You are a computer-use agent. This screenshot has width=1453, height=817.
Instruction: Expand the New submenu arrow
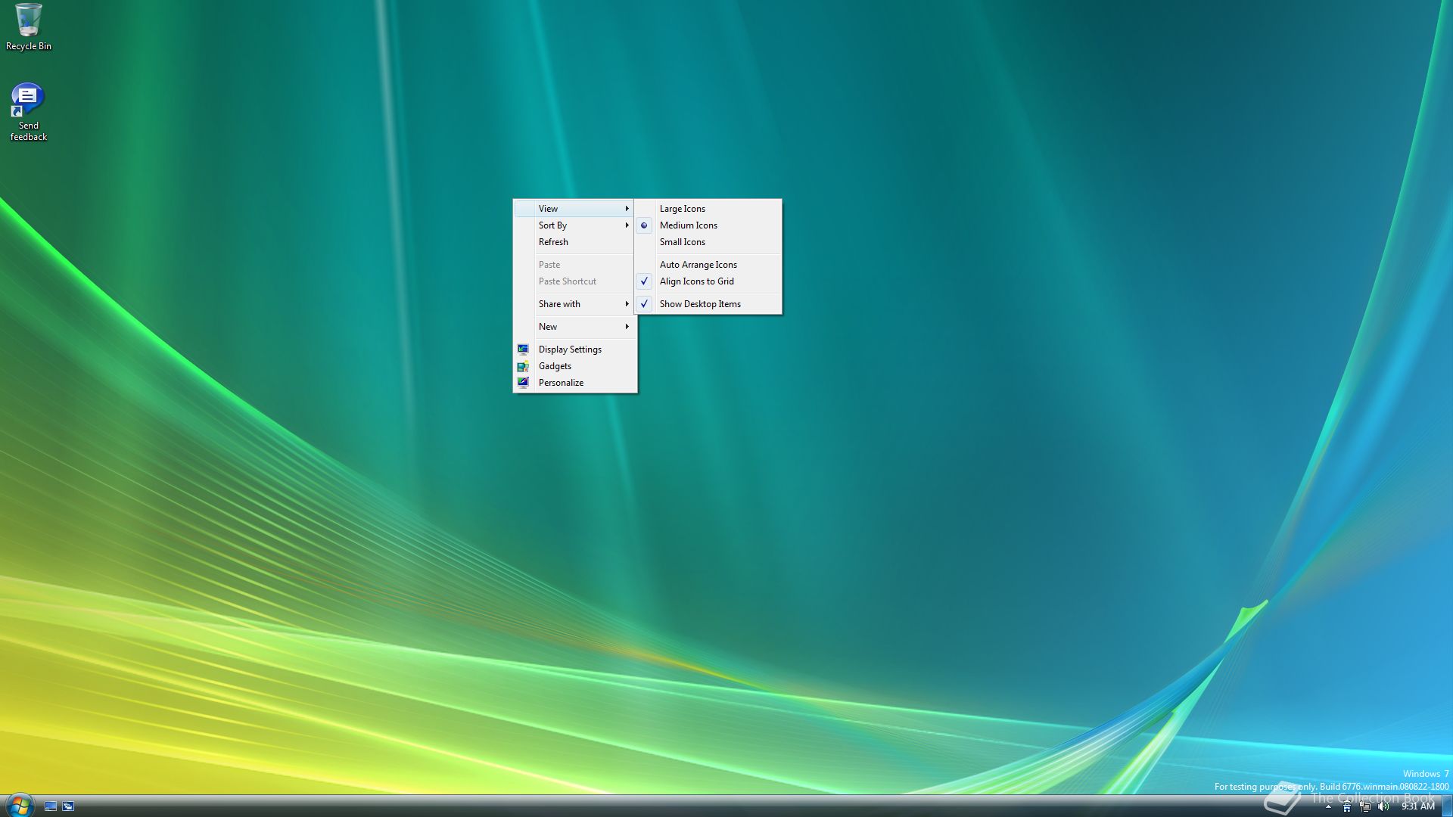(627, 327)
